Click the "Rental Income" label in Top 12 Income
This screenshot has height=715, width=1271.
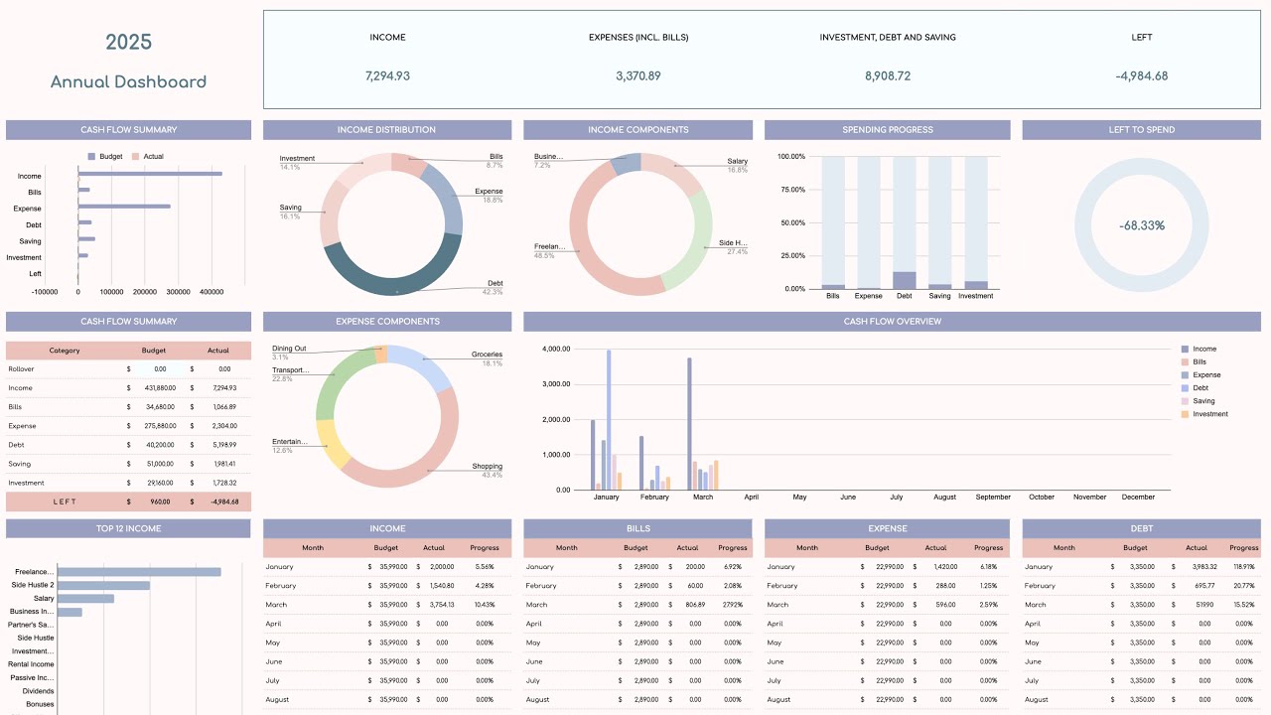click(x=31, y=664)
